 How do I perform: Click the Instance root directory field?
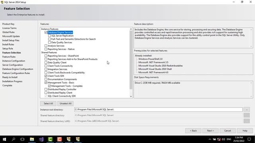point(159,110)
